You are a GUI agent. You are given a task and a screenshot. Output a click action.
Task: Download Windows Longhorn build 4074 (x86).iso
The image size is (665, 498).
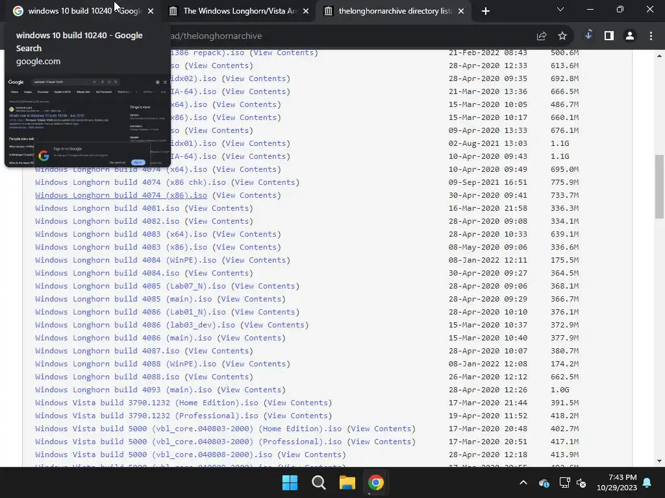[x=121, y=195]
